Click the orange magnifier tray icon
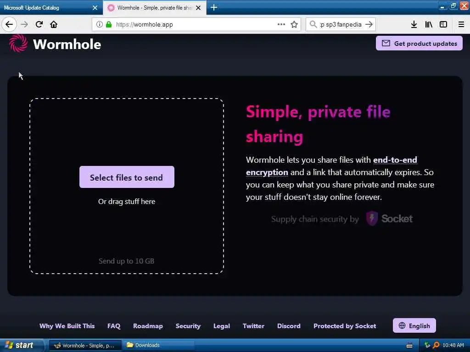 pyautogui.click(x=436, y=345)
